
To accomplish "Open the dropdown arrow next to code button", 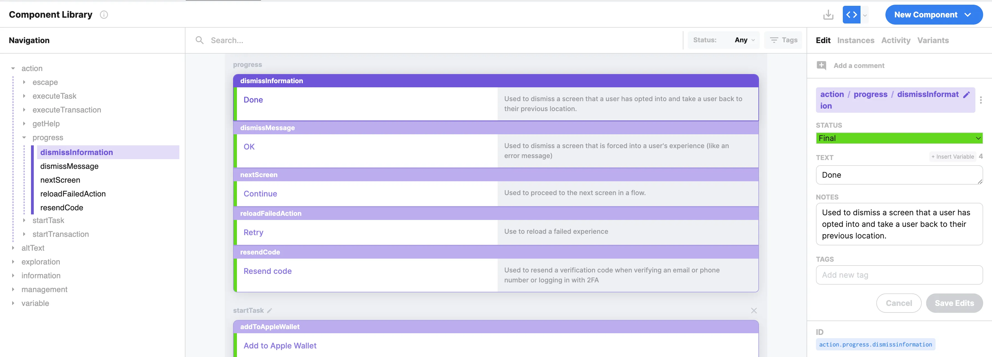I will (865, 15).
